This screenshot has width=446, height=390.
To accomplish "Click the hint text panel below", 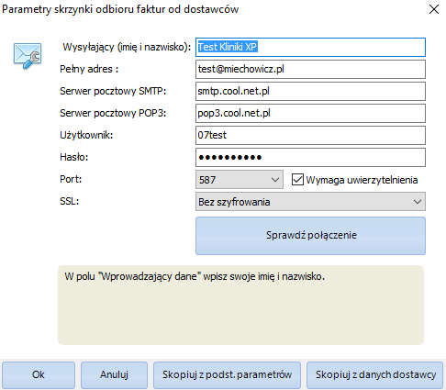I will click(240, 305).
